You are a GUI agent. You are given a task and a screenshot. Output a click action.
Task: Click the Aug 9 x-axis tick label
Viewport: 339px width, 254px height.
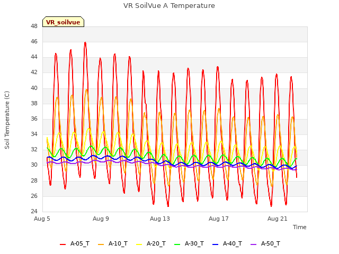click(x=101, y=219)
